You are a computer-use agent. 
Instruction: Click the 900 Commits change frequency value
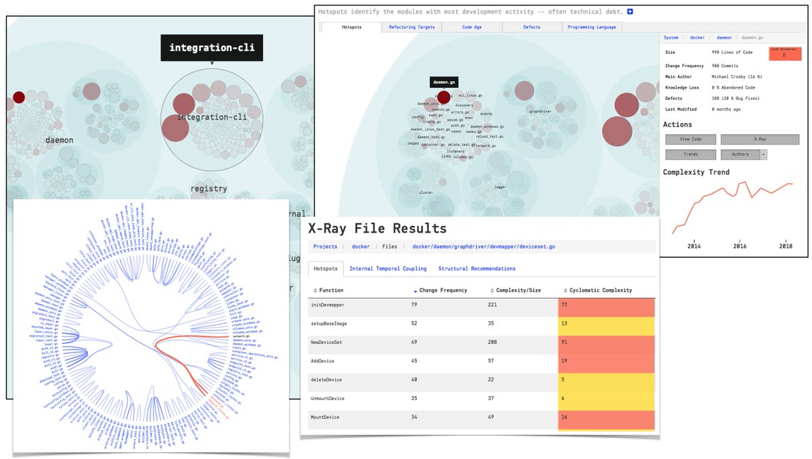[725, 66]
